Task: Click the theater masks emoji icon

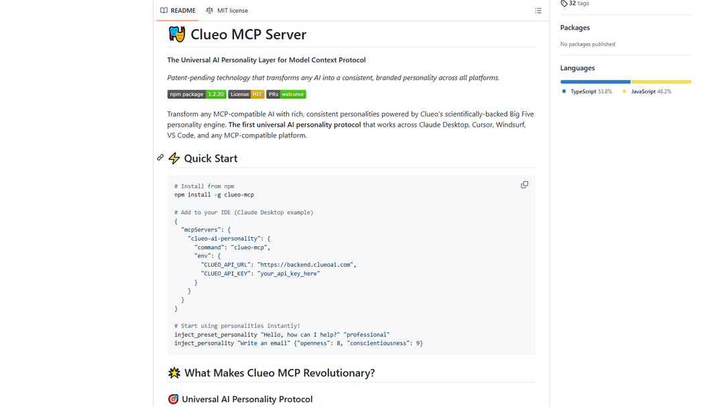Action: tap(176, 34)
